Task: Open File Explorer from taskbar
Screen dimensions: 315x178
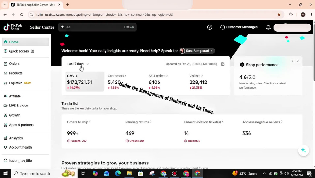Action: click(x=129, y=173)
